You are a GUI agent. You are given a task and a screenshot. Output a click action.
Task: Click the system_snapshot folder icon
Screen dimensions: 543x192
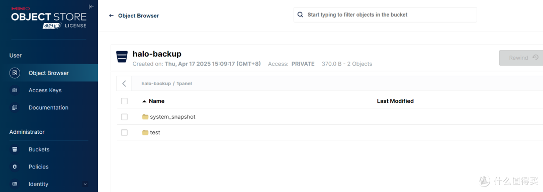145,117
